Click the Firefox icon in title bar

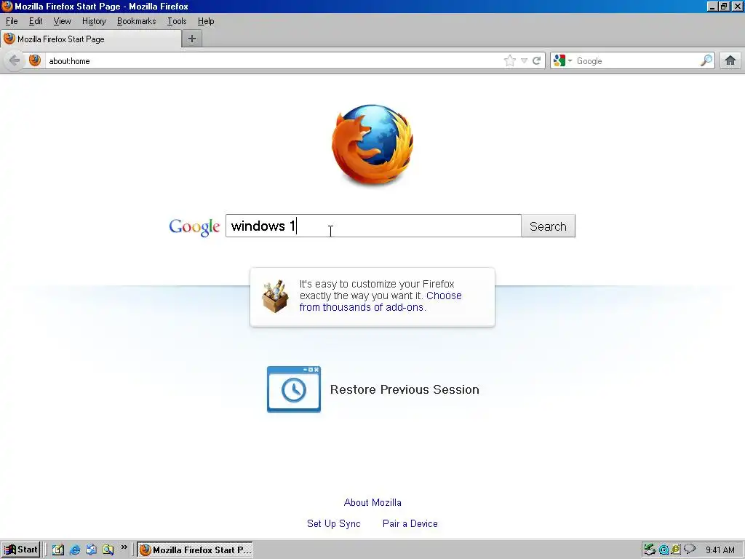pos(7,6)
